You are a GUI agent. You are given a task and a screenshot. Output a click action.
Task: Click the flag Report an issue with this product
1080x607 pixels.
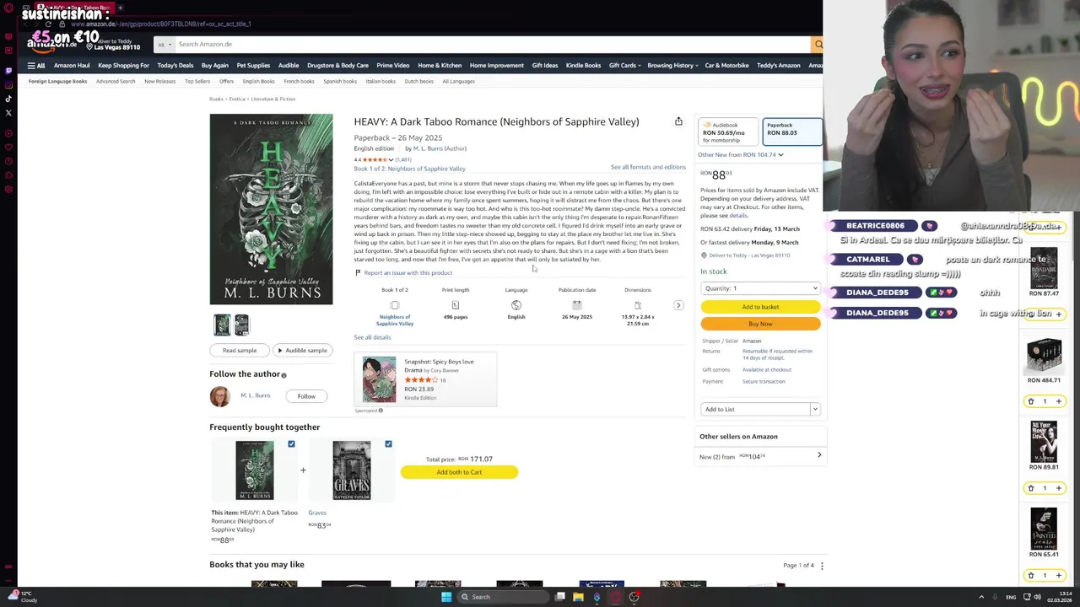358,272
